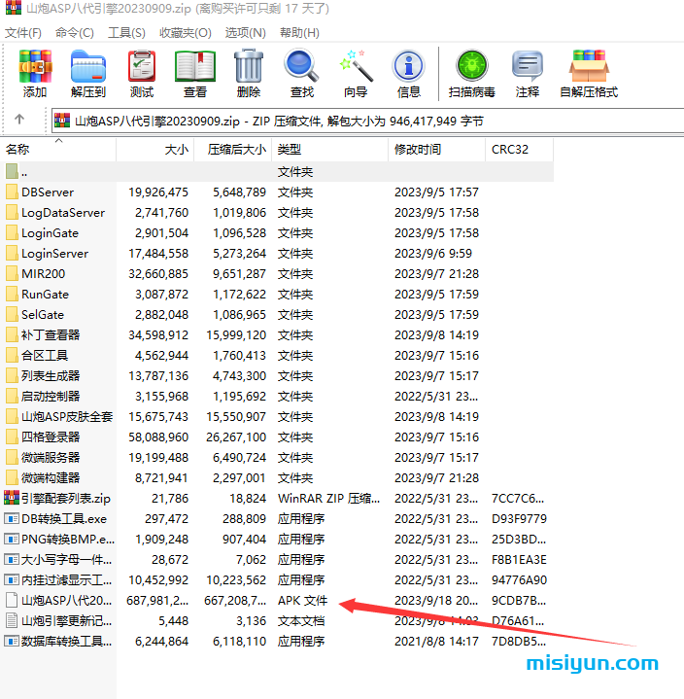Click the packed size 15,999,120
Screen dimensions: 684x699
tap(236, 335)
